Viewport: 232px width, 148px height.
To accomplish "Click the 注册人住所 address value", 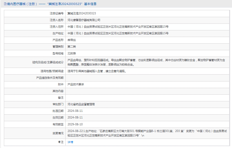I will coord(118,27).
